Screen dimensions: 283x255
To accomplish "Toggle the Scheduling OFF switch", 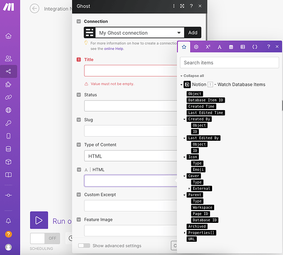I will click(x=45, y=238).
